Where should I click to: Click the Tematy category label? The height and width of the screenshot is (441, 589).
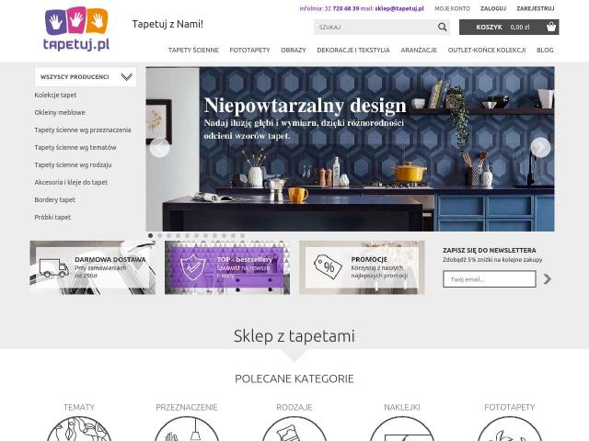(79, 407)
